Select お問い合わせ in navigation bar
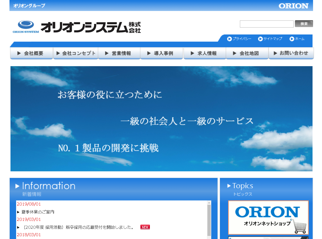Screen dimensions: 322x239 (x=291, y=53)
